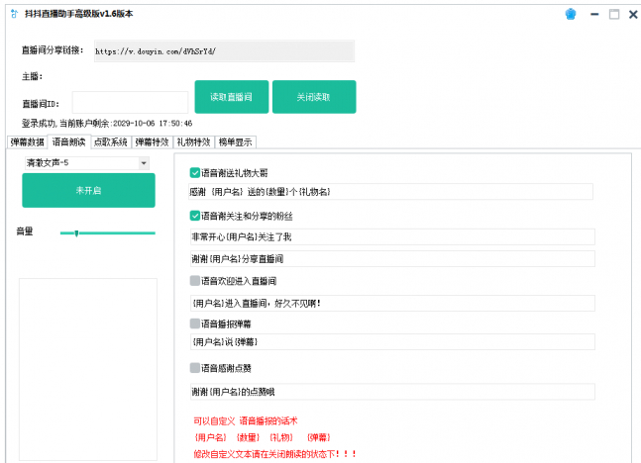Switch to the 礼物特效 tab
641x463 pixels.
tap(194, 142)
